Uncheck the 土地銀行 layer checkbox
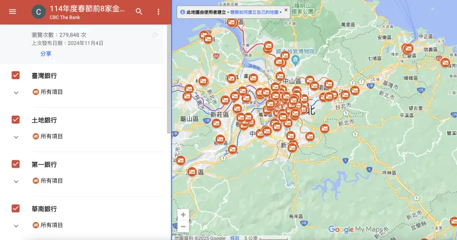 tap(16, 120)
